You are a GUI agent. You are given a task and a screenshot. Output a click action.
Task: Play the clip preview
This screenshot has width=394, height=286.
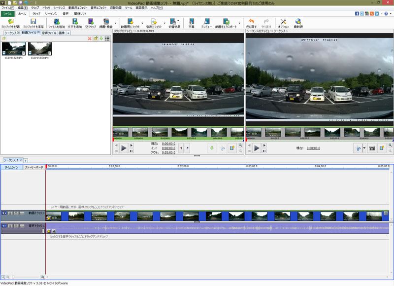[124, 148]
